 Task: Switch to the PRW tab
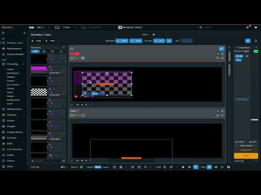[51, 41]
